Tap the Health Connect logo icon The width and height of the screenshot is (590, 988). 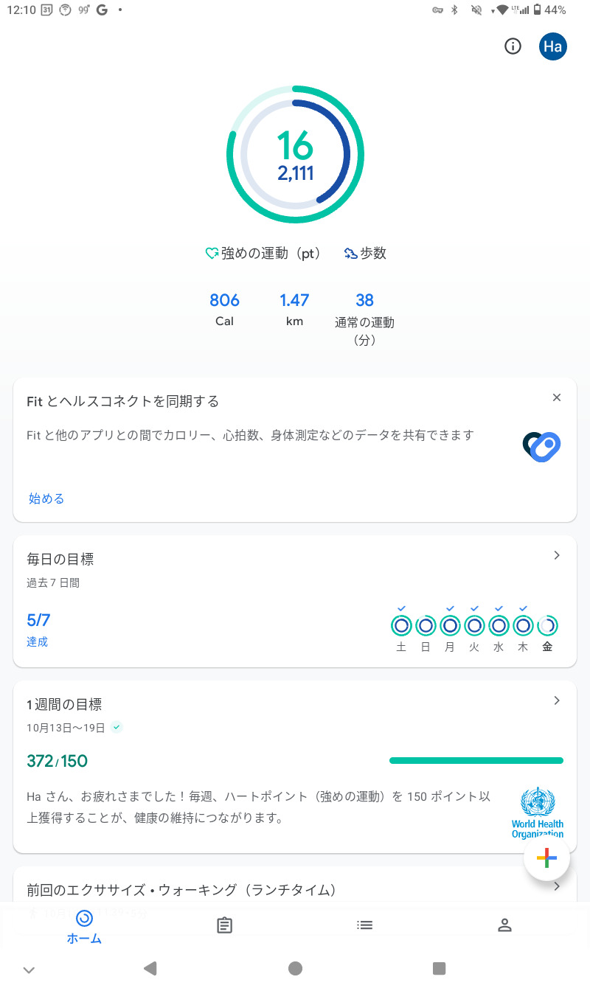pyautogui.click(x=542, y=445)
